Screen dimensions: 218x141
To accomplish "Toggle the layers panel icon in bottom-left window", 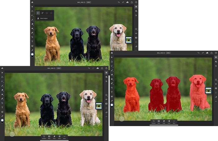I will click(107, 73).
